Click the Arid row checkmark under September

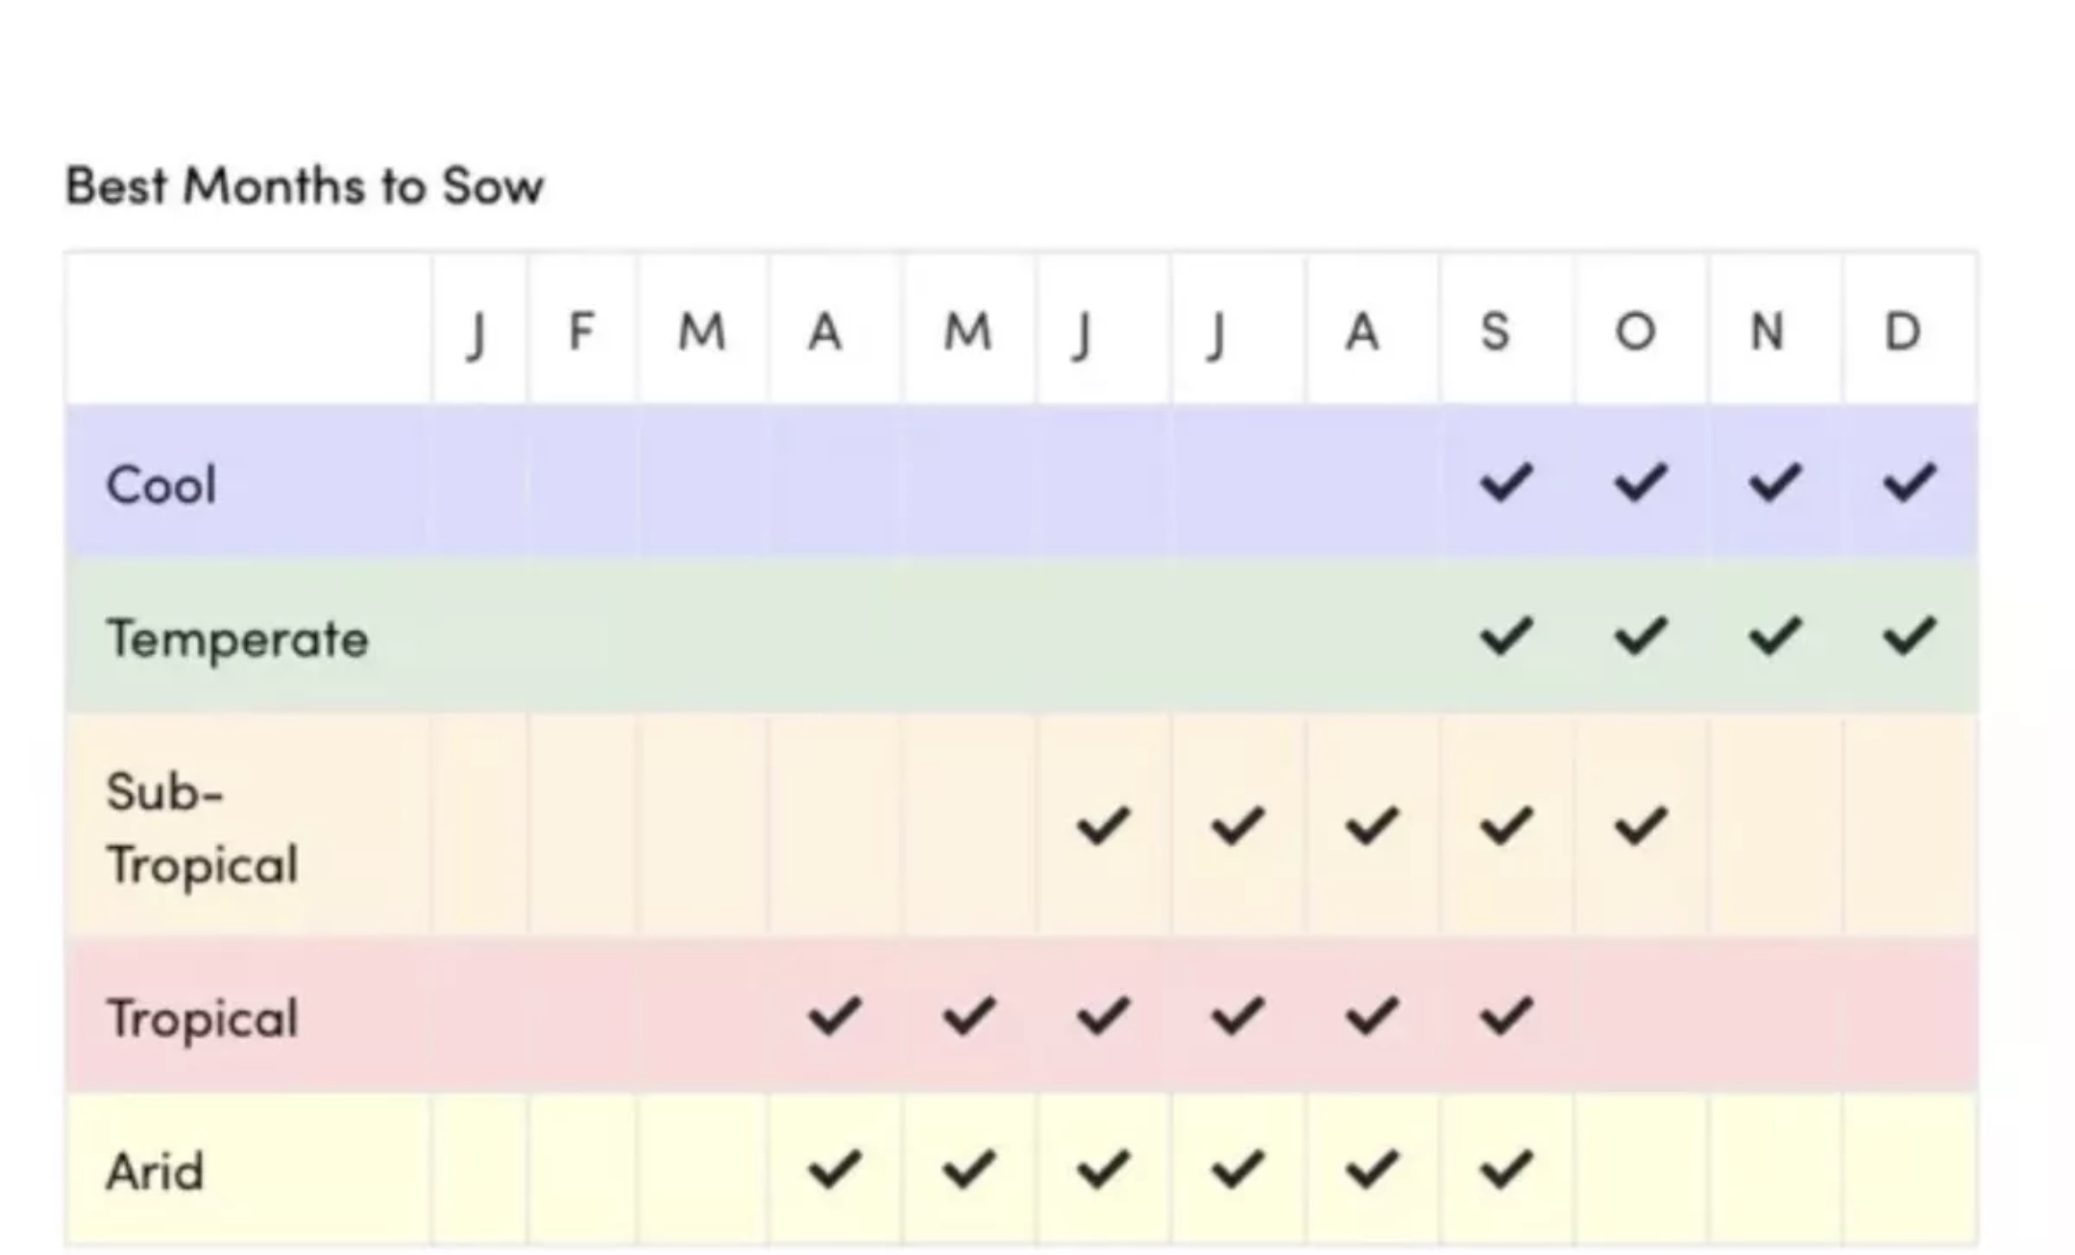1505,1170
